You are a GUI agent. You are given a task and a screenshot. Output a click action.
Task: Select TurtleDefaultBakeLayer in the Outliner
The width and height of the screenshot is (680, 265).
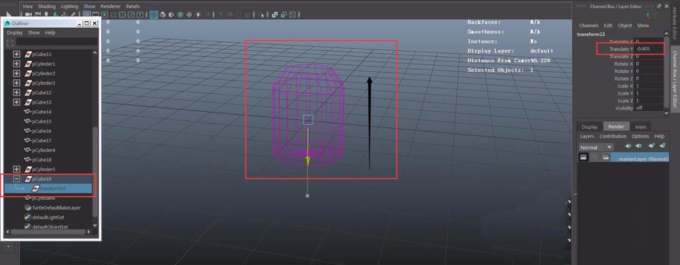point(56,207)
